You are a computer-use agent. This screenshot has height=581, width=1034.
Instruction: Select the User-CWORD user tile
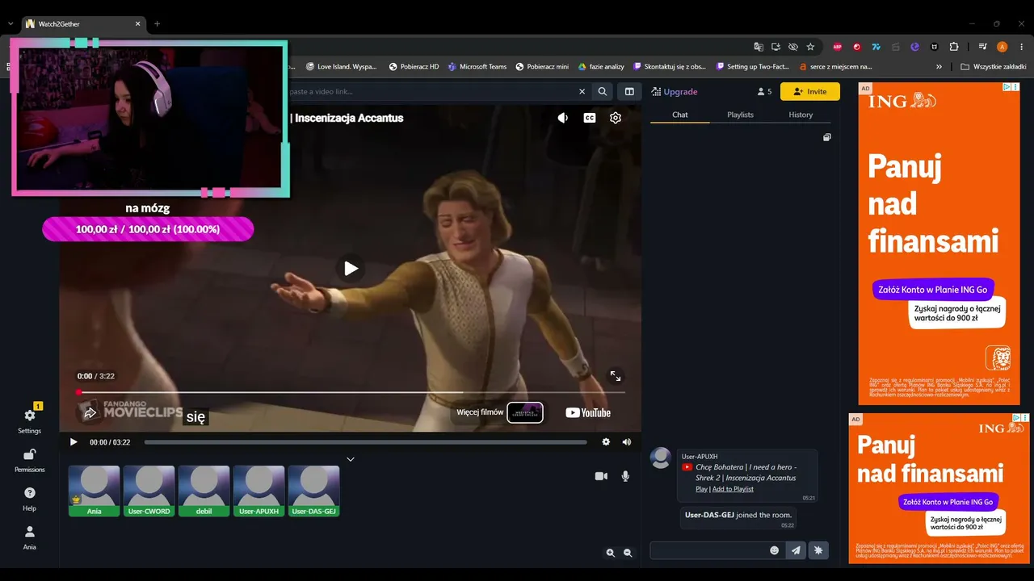tap(149, 491)
